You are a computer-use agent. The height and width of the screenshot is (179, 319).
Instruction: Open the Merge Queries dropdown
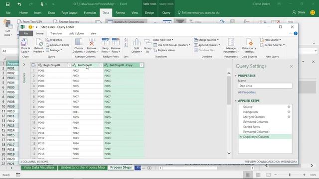tap(206, 40)
